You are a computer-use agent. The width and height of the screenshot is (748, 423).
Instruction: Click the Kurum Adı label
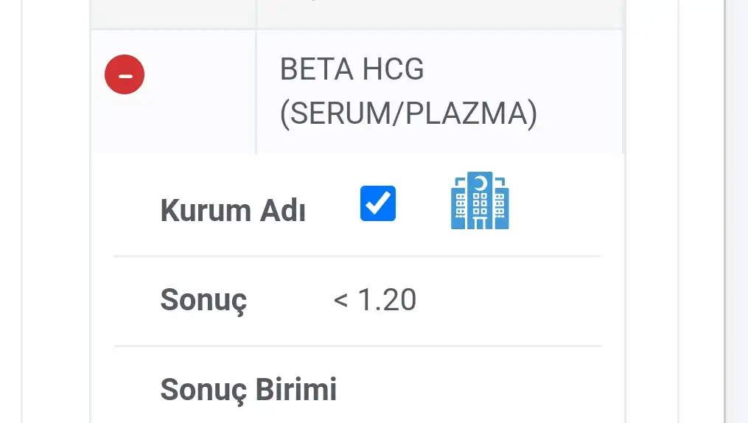233,212
